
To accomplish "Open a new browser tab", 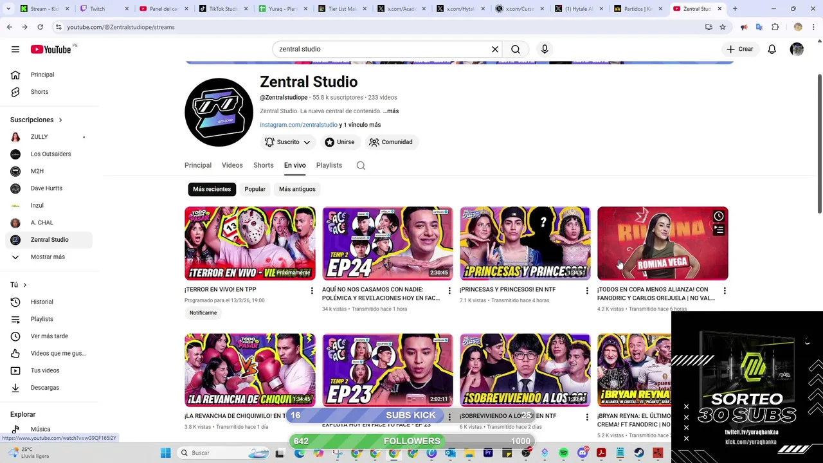I will 735,8.
